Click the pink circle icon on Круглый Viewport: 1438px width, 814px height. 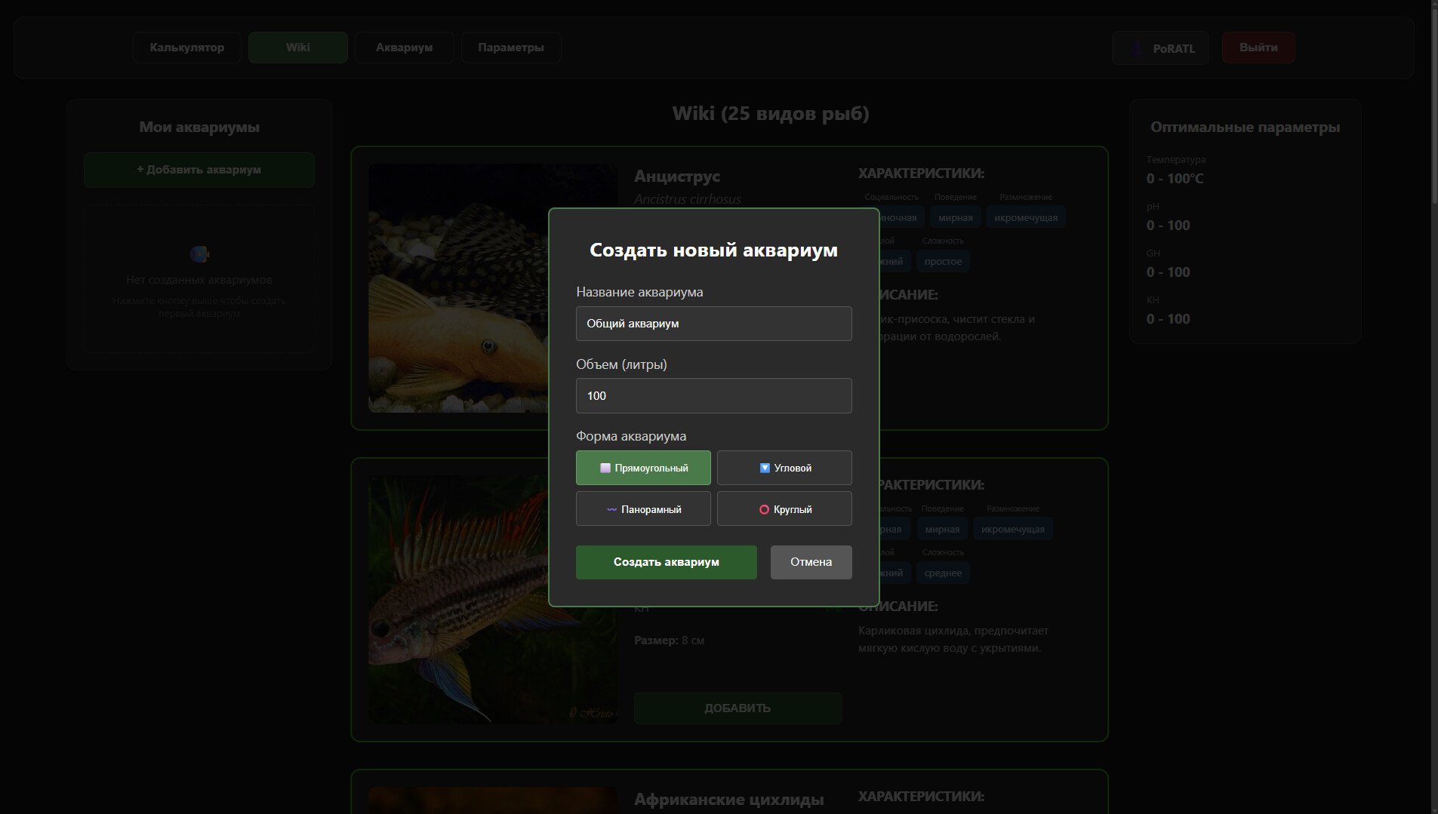pyautogui.click(x=764, y=510)
